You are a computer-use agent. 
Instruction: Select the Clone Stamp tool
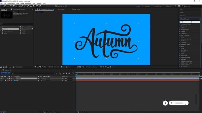tap(31, 6)
